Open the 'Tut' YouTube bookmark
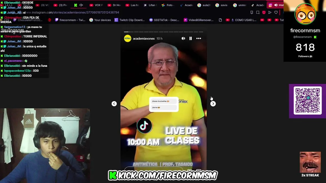This screenshot has width=326, height=183. (279, 20)
